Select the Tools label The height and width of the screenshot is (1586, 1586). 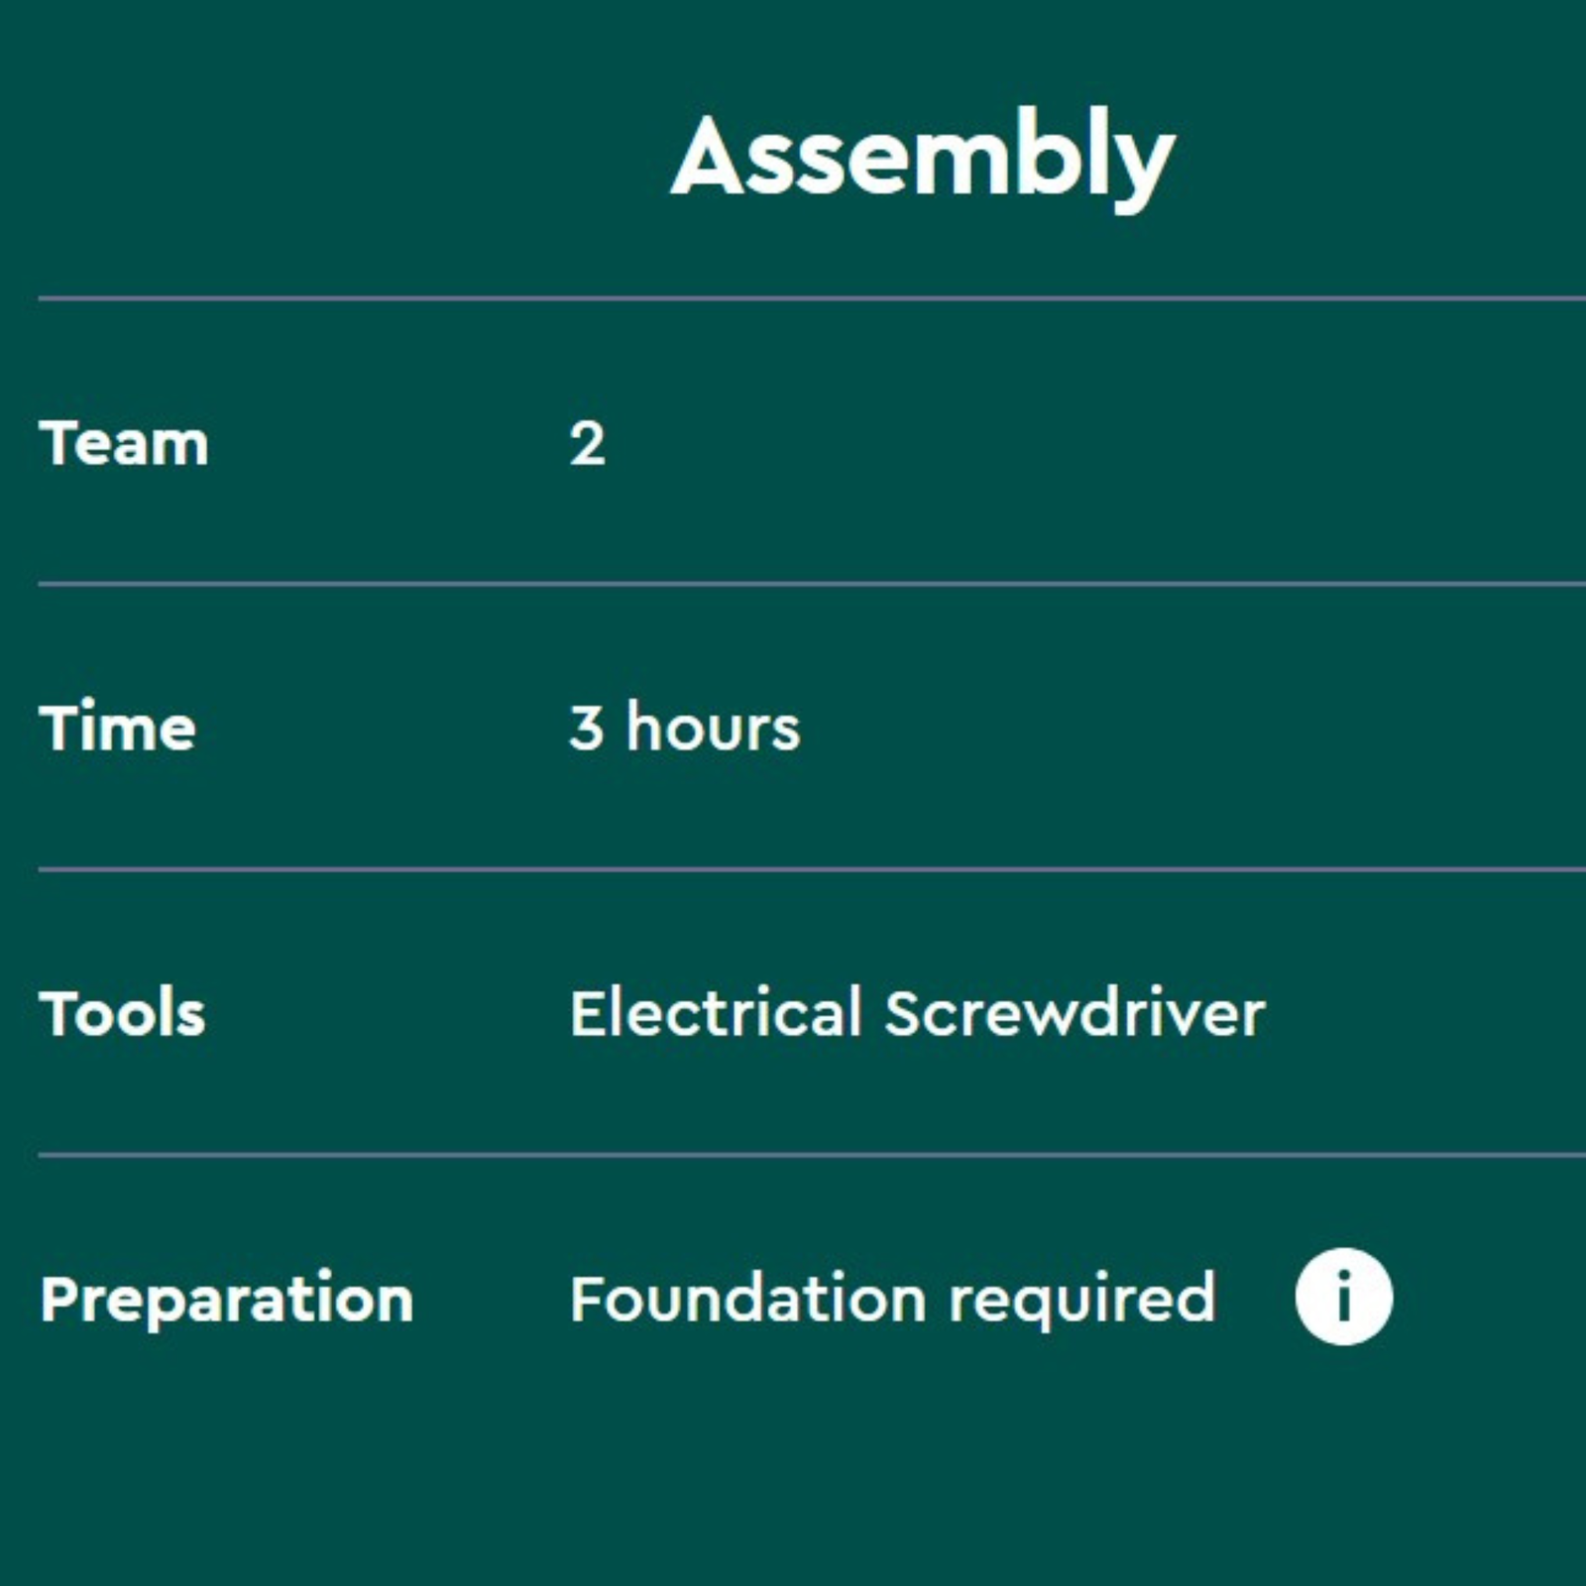[123, 1013]
